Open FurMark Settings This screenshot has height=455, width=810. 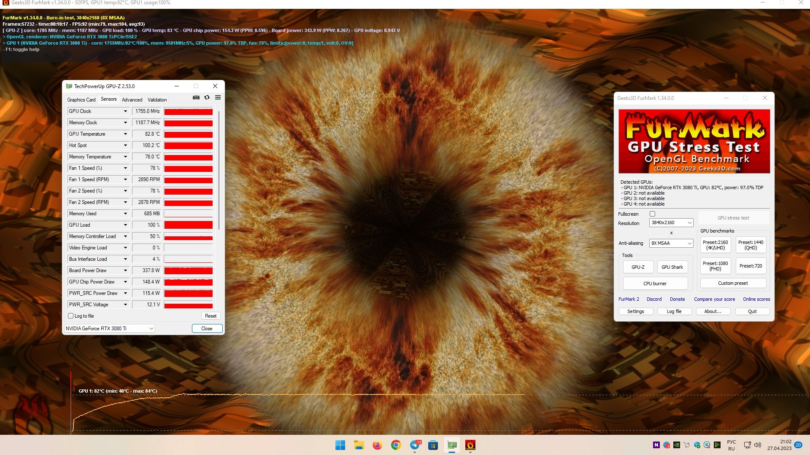(635, 311)
